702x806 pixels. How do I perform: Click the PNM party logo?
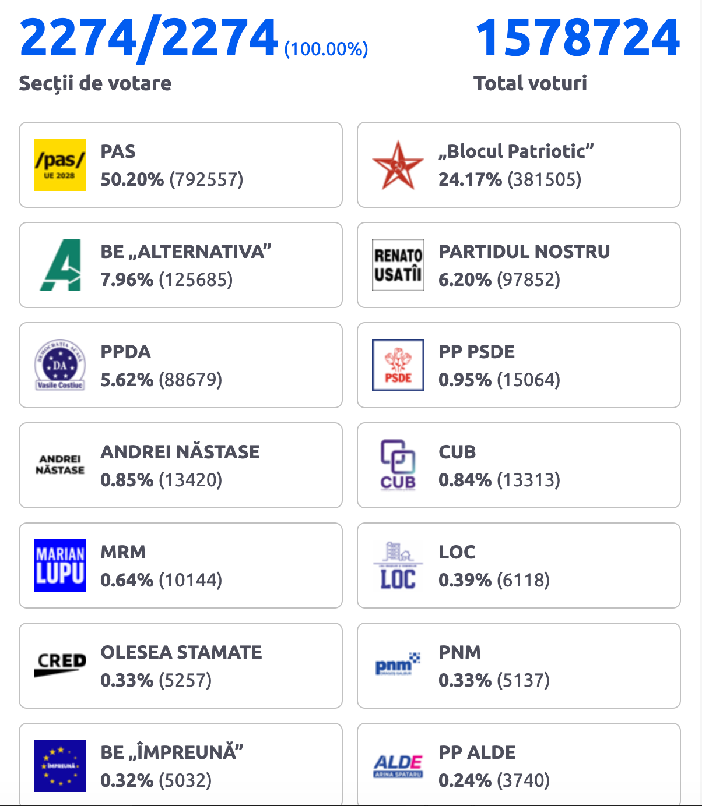[x=398, y=666]
